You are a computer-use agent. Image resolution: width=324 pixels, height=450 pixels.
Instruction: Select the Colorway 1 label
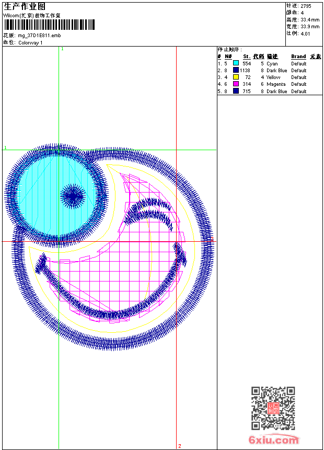(x=30, y=42)
